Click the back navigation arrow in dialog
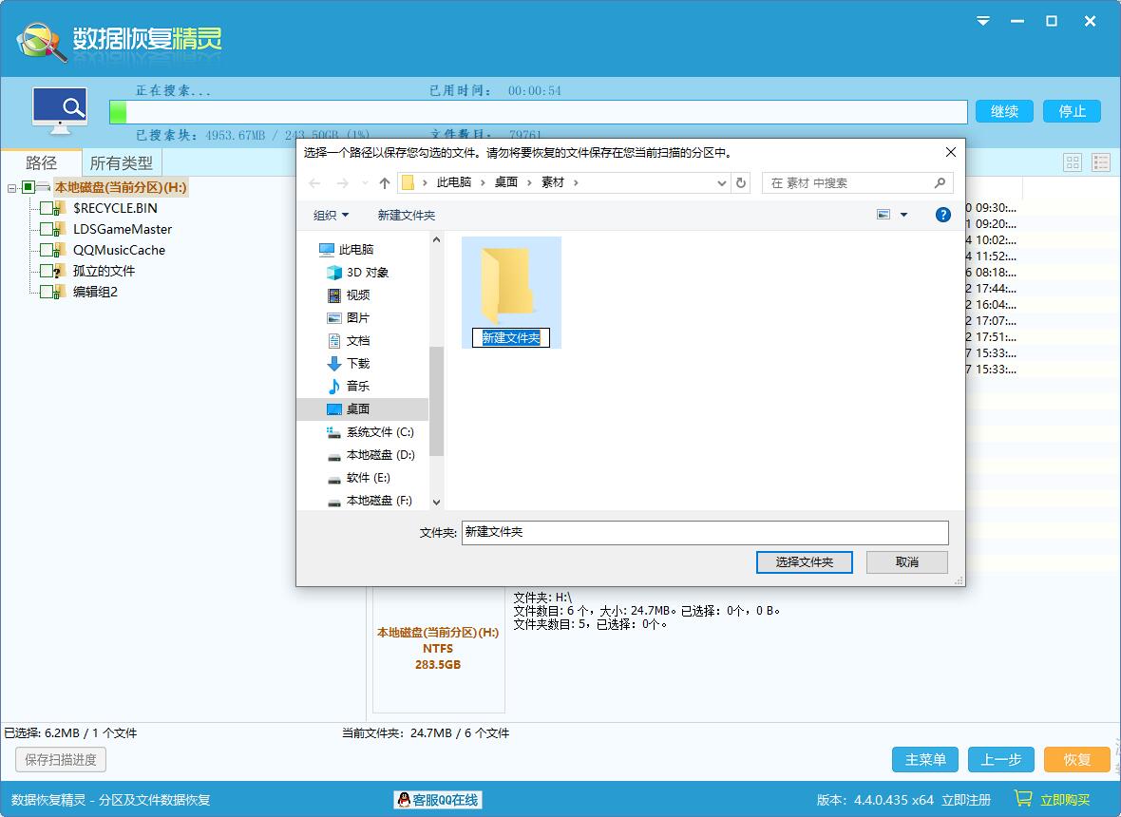This screenshot has width=1121, height=817. point(314,183)
